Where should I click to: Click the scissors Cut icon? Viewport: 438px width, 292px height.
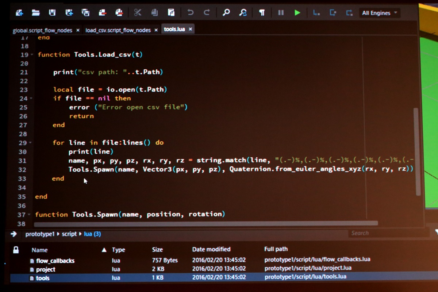tap(138, 13)
